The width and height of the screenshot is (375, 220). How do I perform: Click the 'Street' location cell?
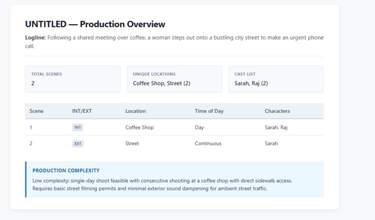pyautogui.click(x=132, y=143)
